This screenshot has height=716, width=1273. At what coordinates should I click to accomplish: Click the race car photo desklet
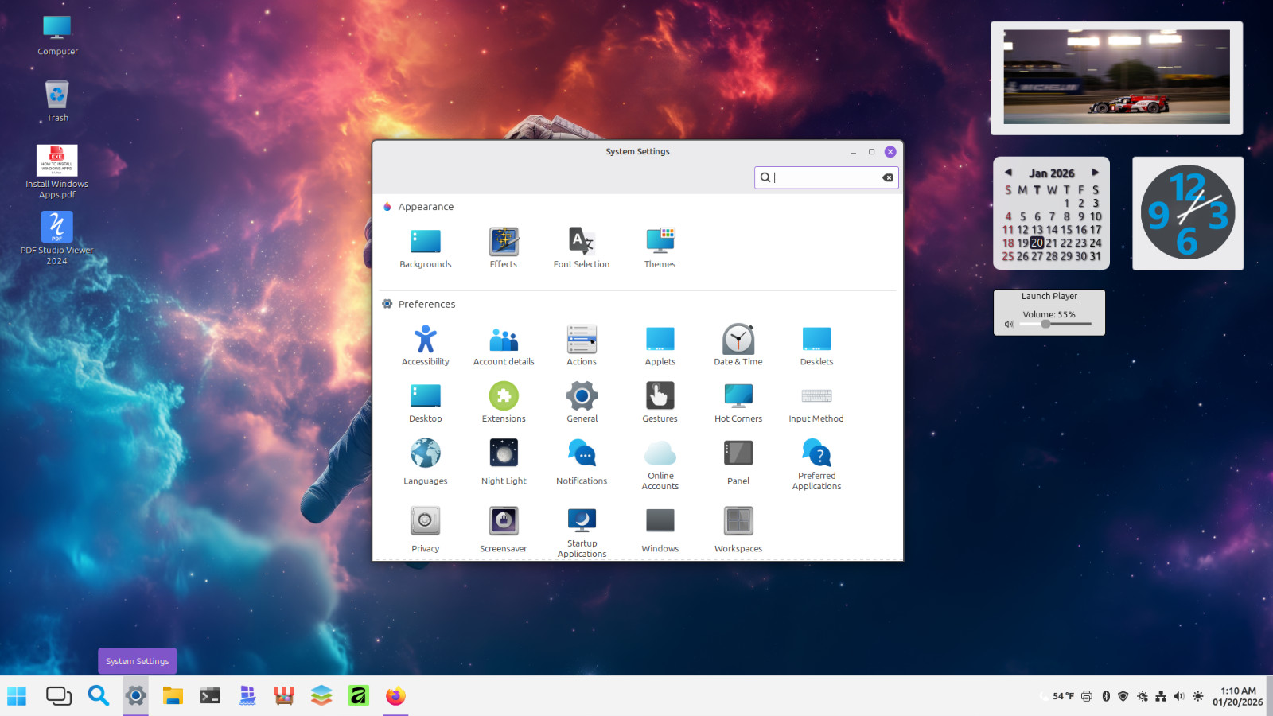(1116, 77)
